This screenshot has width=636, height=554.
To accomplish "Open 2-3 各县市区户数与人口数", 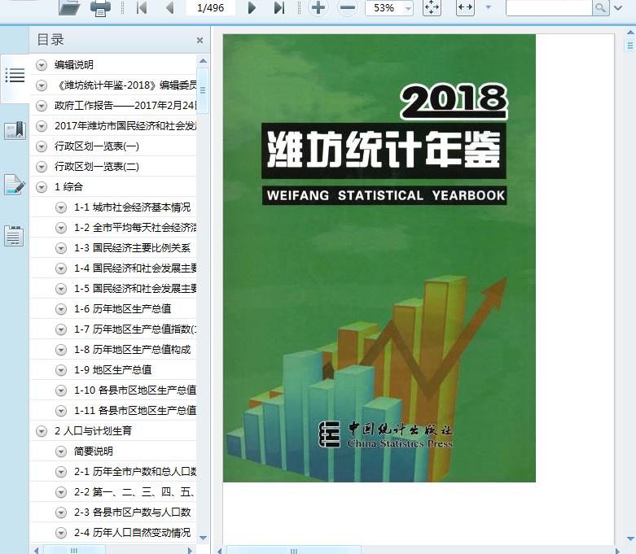I will 132,513.
